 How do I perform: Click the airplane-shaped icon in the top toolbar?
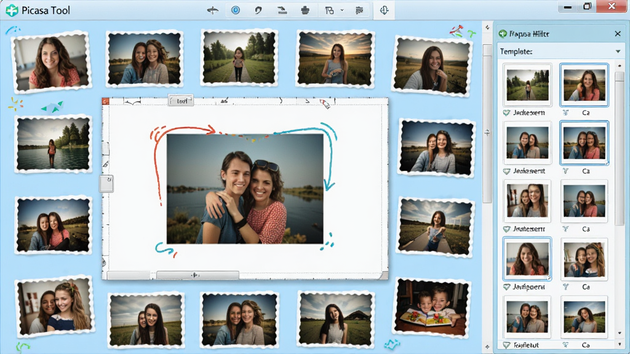coord(212,10)
